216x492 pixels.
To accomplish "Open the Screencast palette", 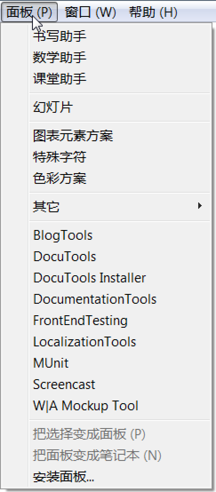I will pos(119,385).
